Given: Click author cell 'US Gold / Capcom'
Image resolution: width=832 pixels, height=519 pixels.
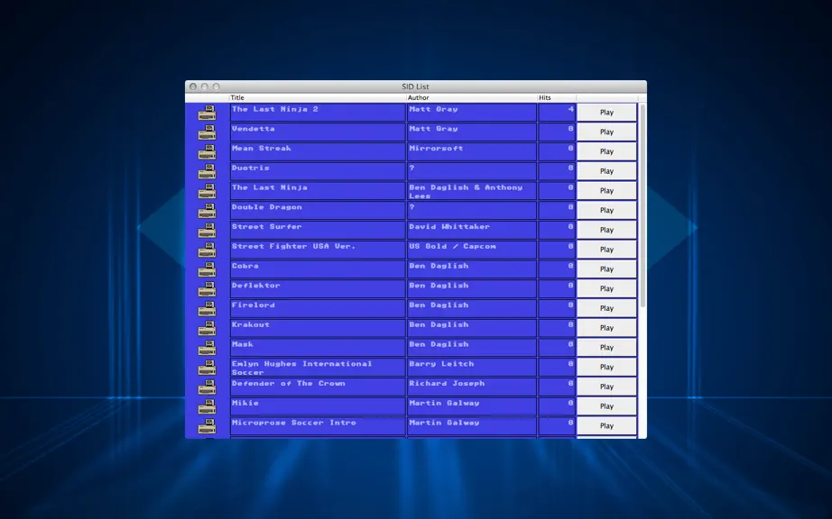Looking at the screenshot, I should pos(472,250).
